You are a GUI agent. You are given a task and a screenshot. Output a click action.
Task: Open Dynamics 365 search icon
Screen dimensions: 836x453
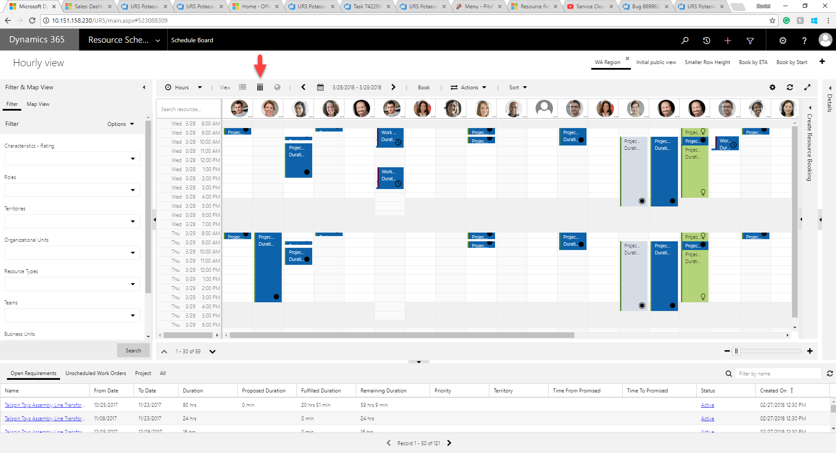point(685,41)
